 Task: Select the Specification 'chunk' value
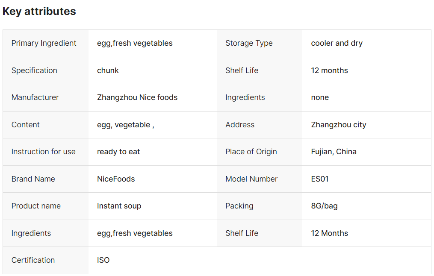click(108, 70)
